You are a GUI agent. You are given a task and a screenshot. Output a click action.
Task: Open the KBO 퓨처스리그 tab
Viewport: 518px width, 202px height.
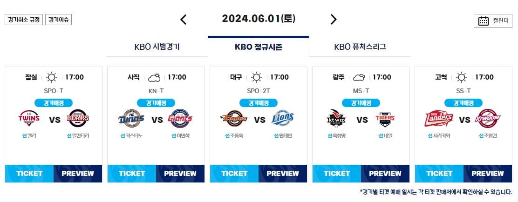(x=360, y=47)
